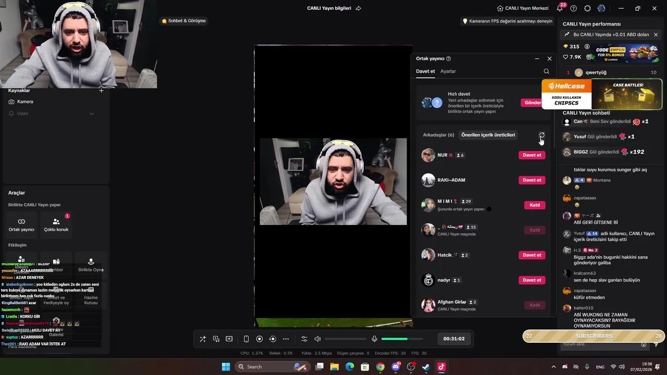The width and height of the screenshot is (667, 375).
Task: Click the taskbar Search box
Action: point(271,367)
